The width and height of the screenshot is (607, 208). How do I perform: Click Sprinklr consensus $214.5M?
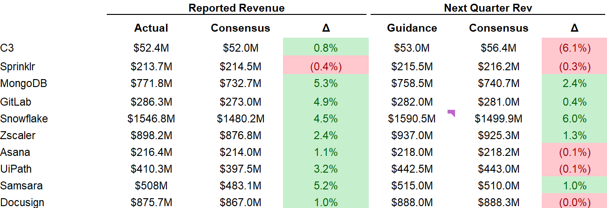point(240,67)
